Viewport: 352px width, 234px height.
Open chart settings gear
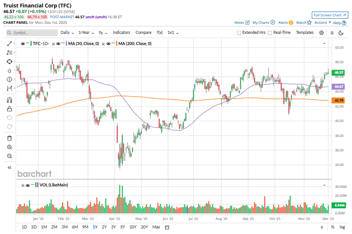click(322, 33)
